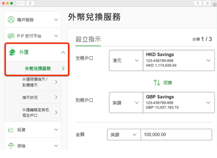Open 外匯轉賬至其他恒生戶口 menu item

click(39, 113)
